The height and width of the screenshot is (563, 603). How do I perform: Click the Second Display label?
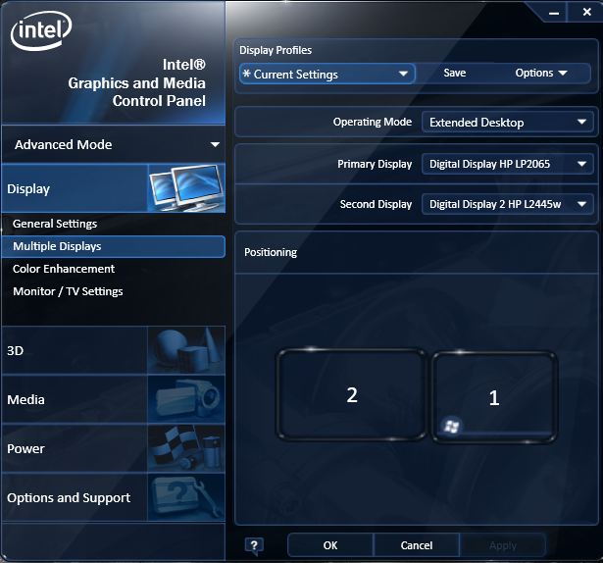[376, 204]
